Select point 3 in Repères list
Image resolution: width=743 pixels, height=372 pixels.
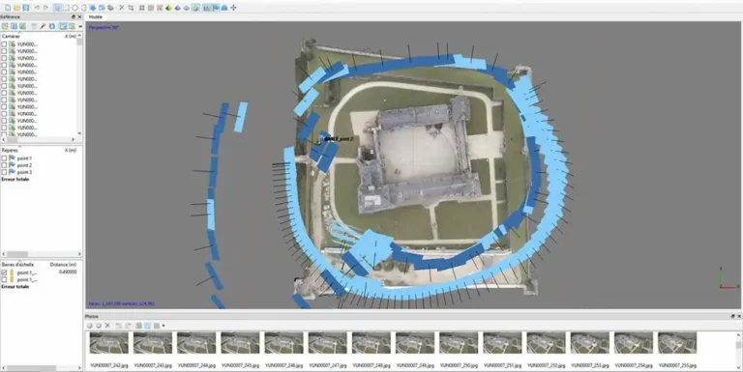pos(24,172)
